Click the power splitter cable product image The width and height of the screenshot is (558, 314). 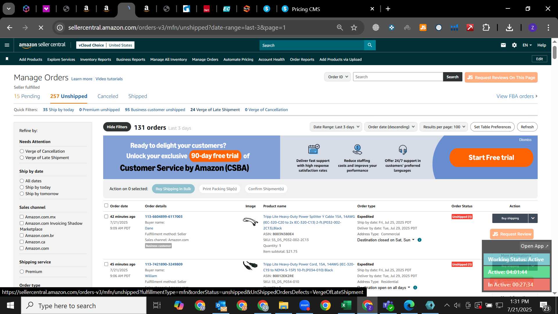250,222
